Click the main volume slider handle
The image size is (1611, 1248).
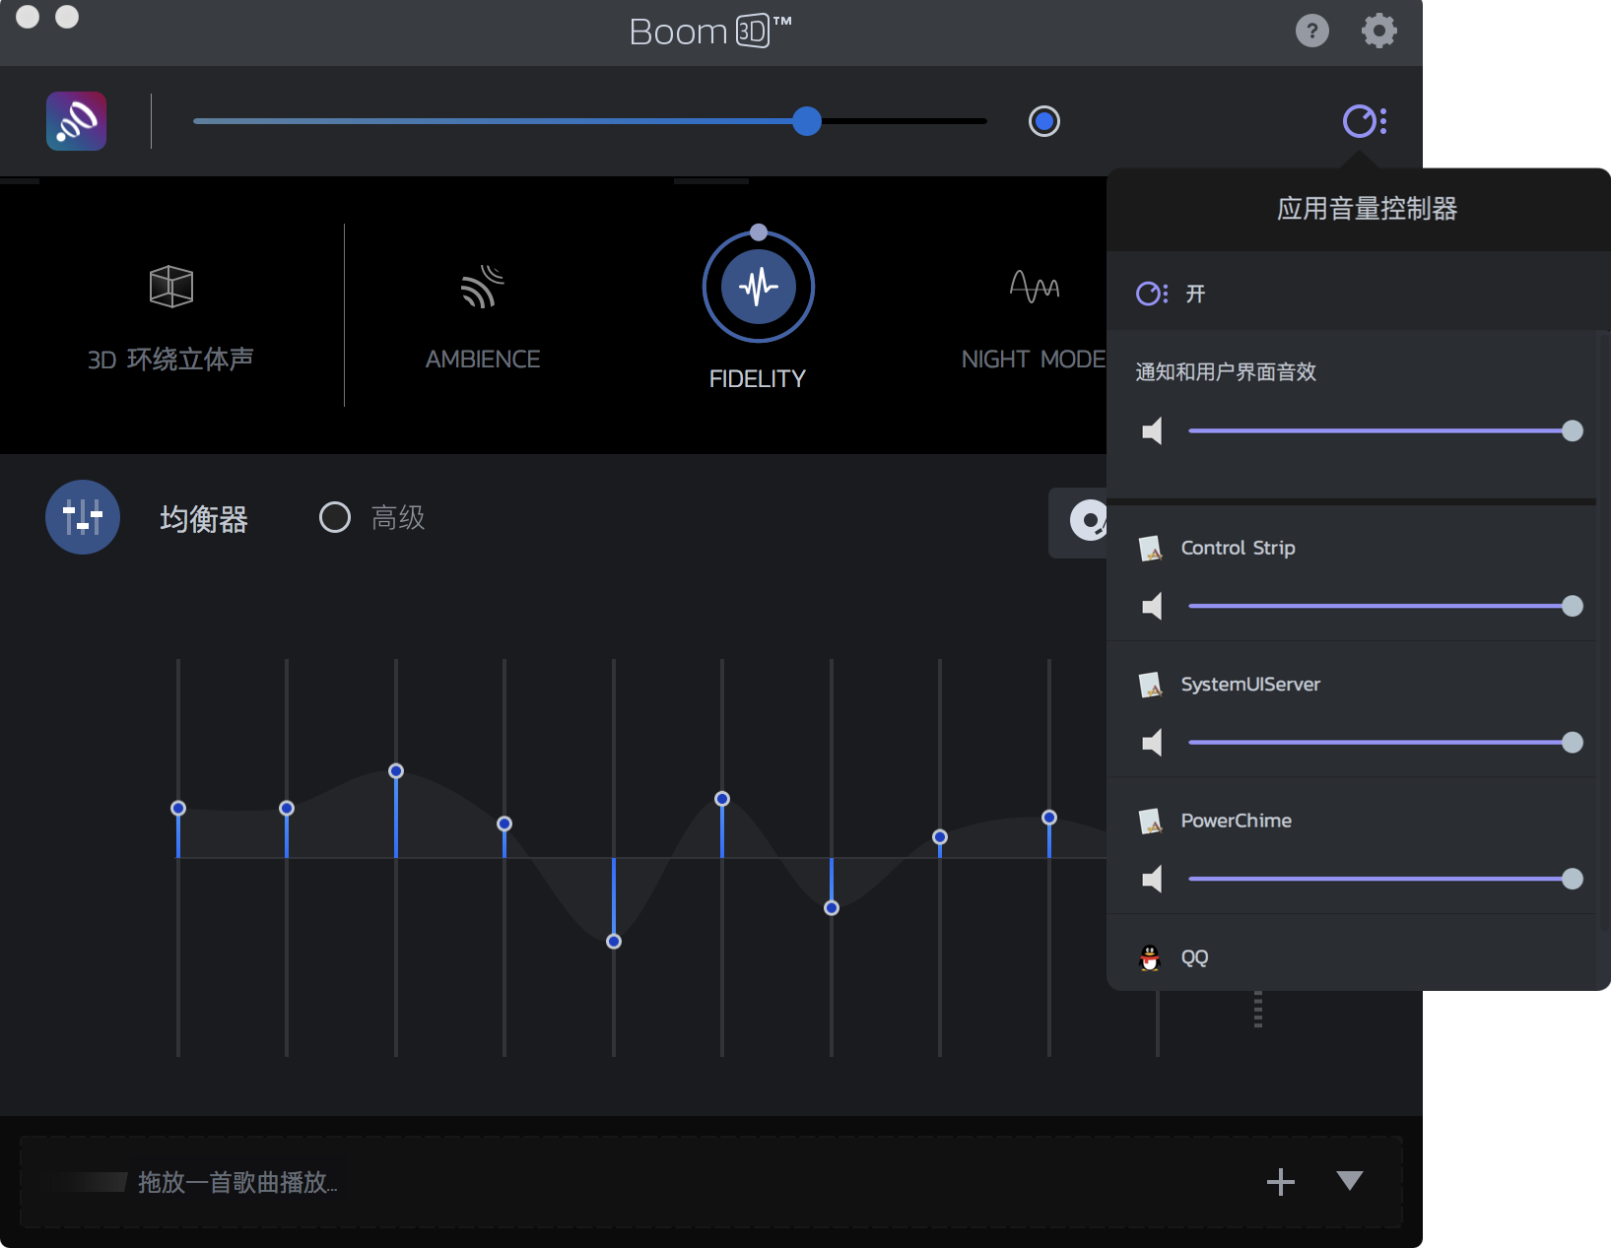click(807, 121)
